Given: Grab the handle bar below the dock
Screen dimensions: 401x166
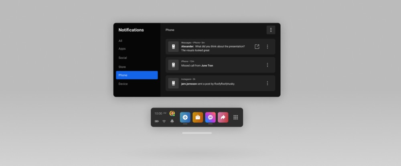Looking at the screenshot, I should coord(197,133).
